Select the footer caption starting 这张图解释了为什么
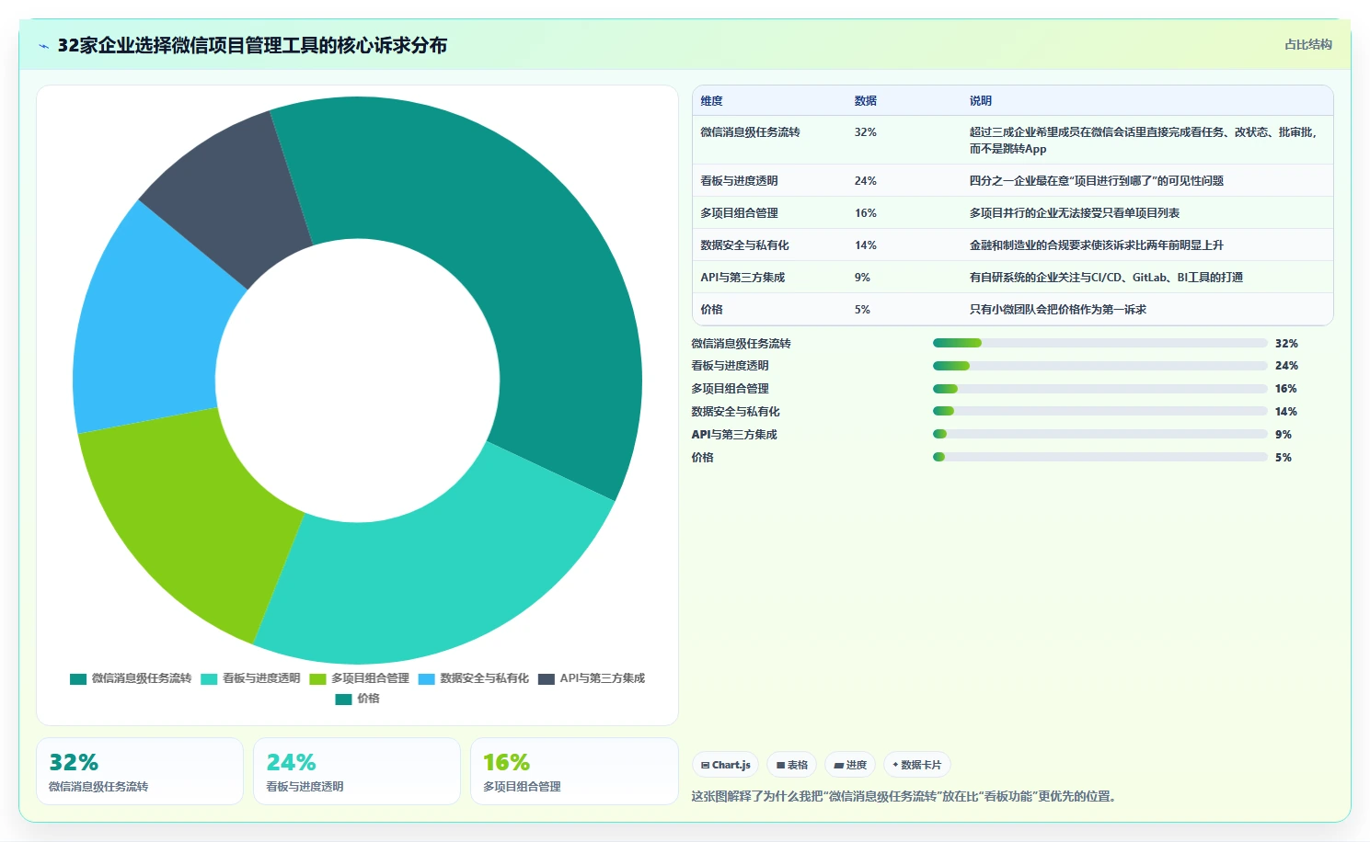Image resolution: width=1370 pixels, height=842 pixels. pos(906,797)
